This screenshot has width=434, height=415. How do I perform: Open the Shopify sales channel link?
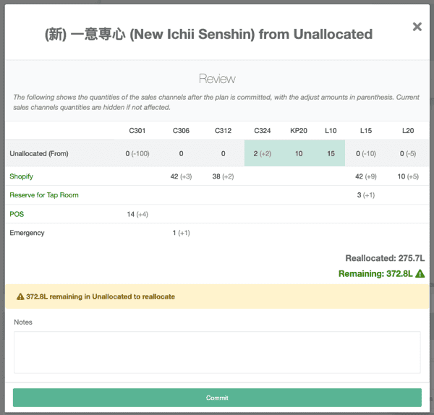[x=21, y=176]
